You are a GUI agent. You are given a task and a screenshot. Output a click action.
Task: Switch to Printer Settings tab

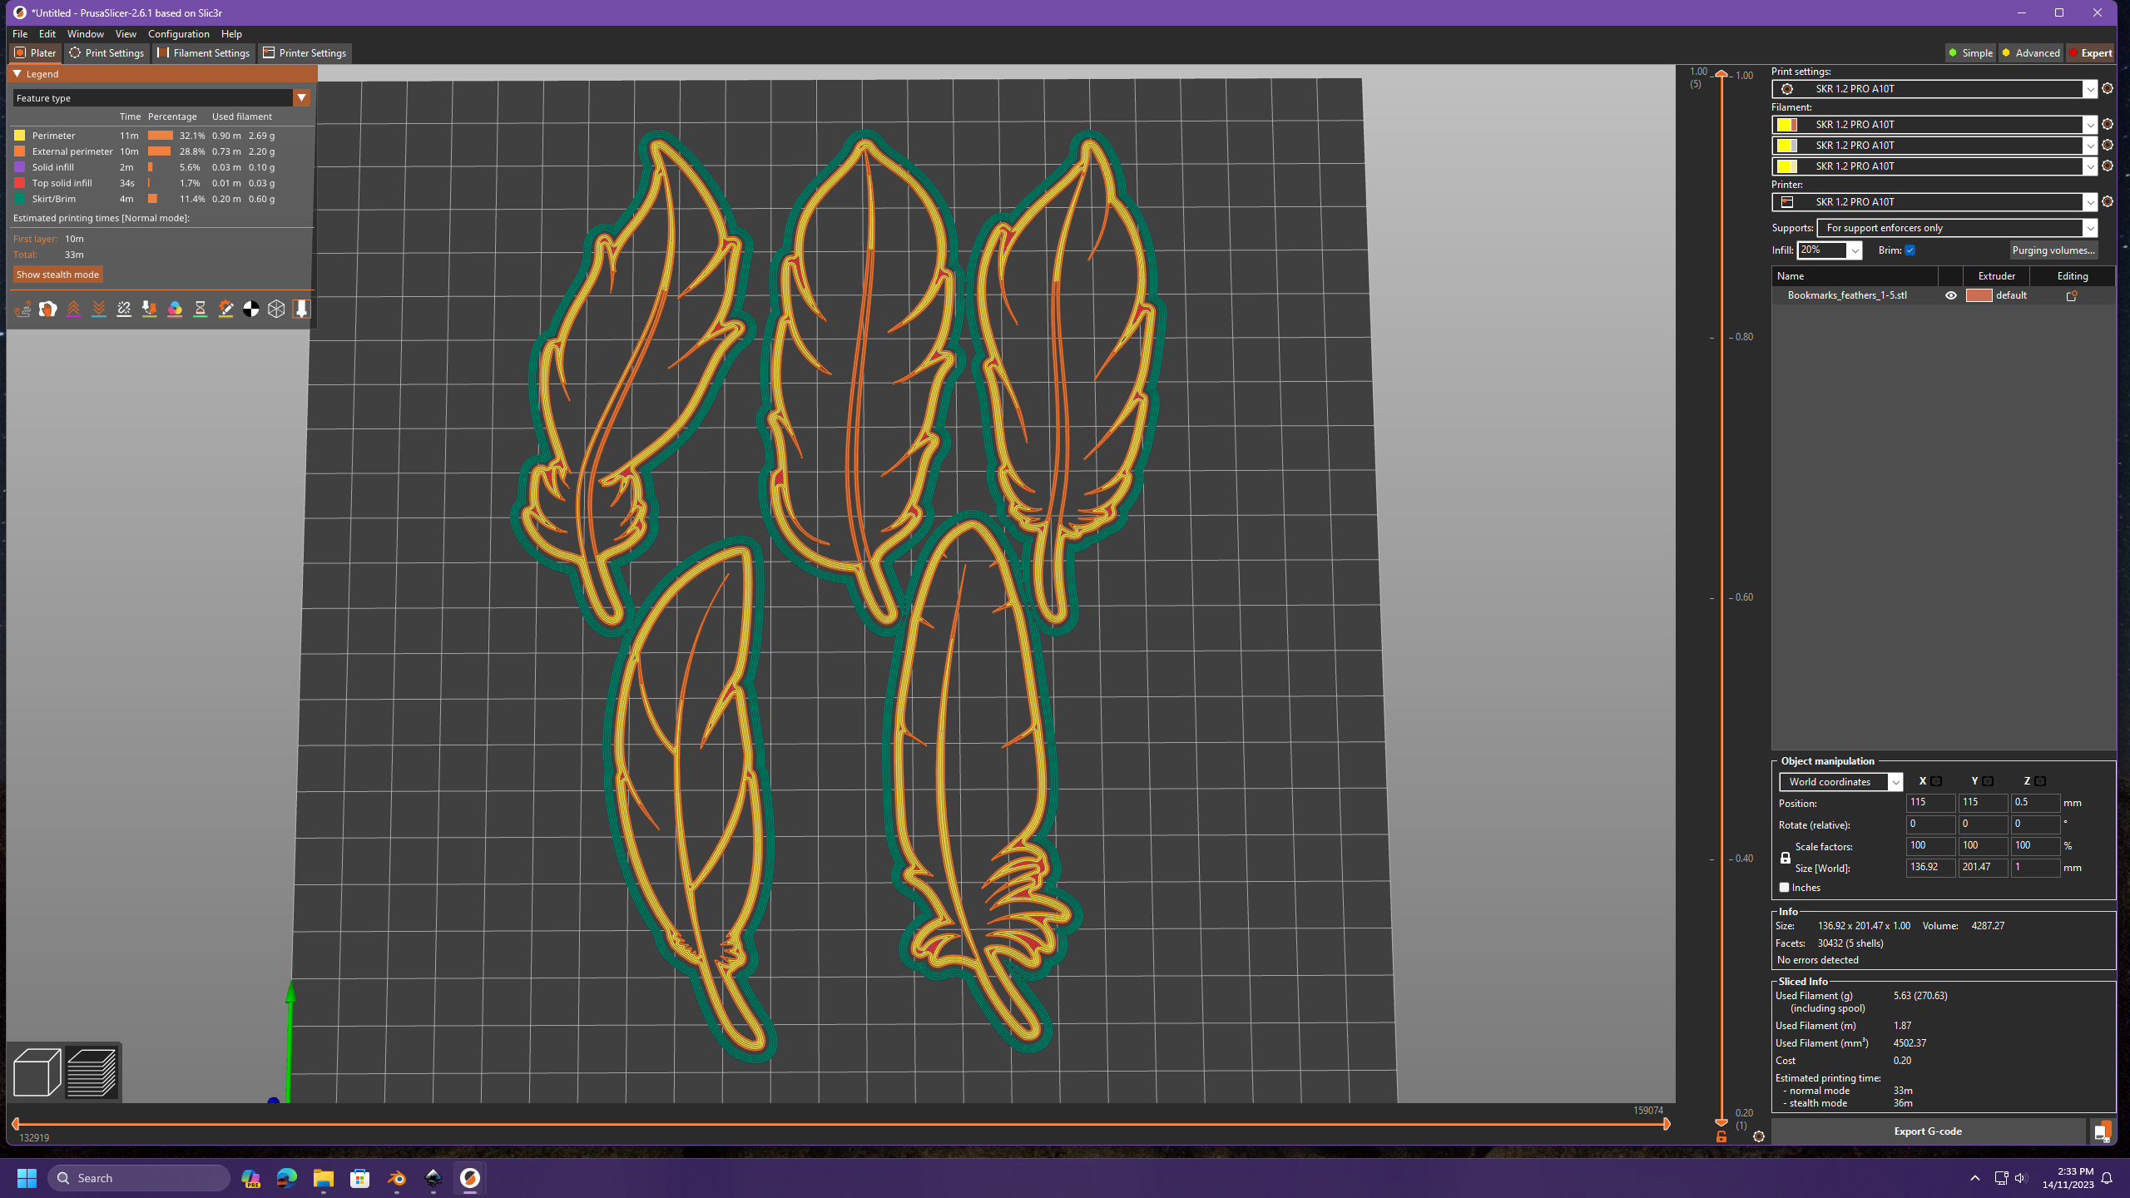(305, 52)
